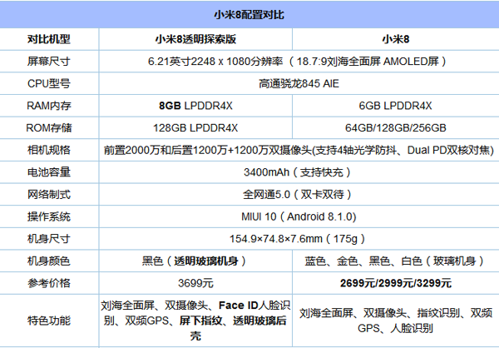The width and height of the screenshot is (499, 348).
Task: Select the 机身尺寸 row label
Action: click(x=49, y=239)
